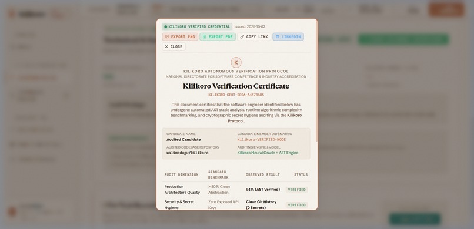Click the "NATIONAL DIRECTORATE FOR SOFTWARE COMPETENCE" line
Screen dimensions: 474x229
pos(236,77)
